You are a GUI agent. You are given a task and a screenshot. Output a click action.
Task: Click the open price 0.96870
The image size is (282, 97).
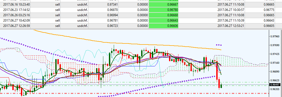tap(113, 10)
